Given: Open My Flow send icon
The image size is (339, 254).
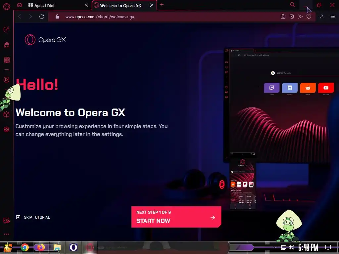Looking at the screenshot, I should [x=300, y=17].
